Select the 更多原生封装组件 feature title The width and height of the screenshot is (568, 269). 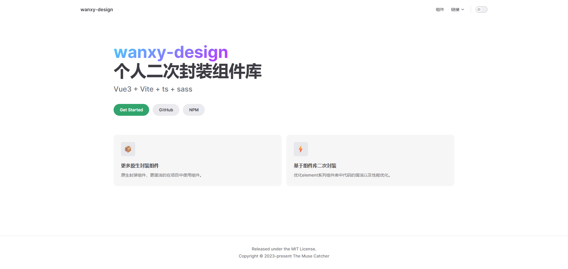(x=140, y=166)
